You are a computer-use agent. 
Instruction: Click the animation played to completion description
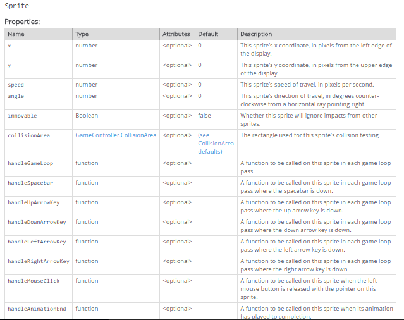coord(317,312)
